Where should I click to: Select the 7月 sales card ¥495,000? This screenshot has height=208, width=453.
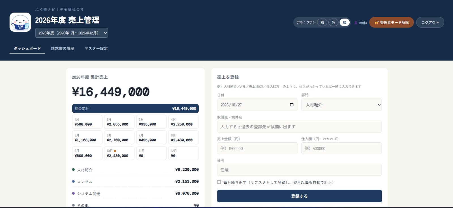[x=151, y=138]
